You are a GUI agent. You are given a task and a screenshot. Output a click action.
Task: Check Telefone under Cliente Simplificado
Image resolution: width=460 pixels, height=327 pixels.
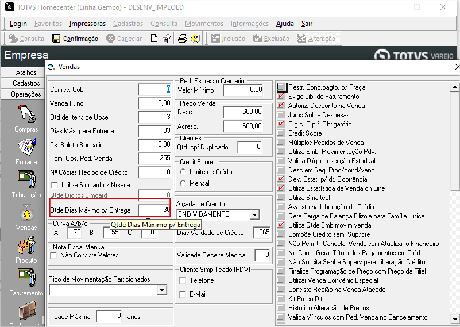click(183, 280)
